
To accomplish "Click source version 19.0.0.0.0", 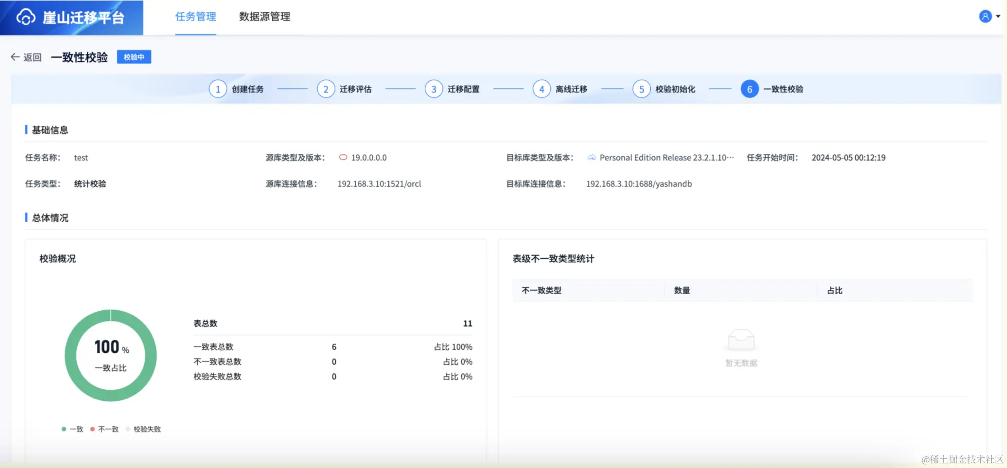I will [369, 157].
